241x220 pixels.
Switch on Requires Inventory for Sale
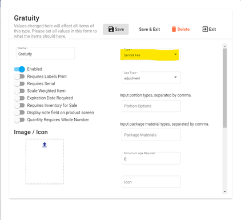pos(19,105)
